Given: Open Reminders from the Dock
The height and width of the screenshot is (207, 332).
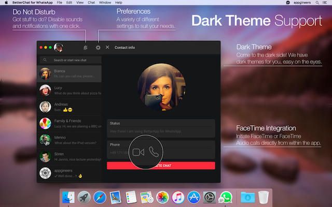Looking at the screenshot, I should click(x=131, y=197).
